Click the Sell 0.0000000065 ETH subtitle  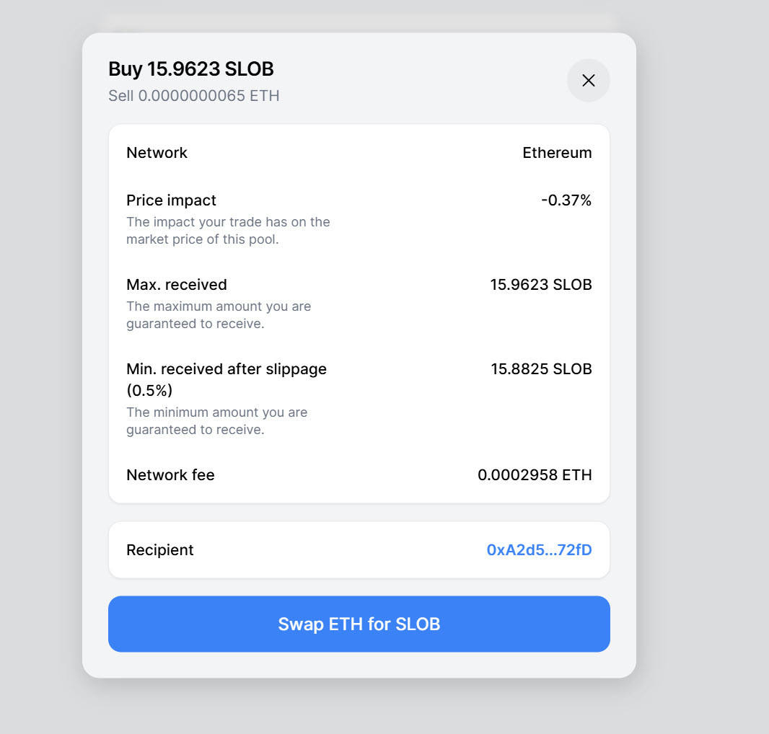194,96
